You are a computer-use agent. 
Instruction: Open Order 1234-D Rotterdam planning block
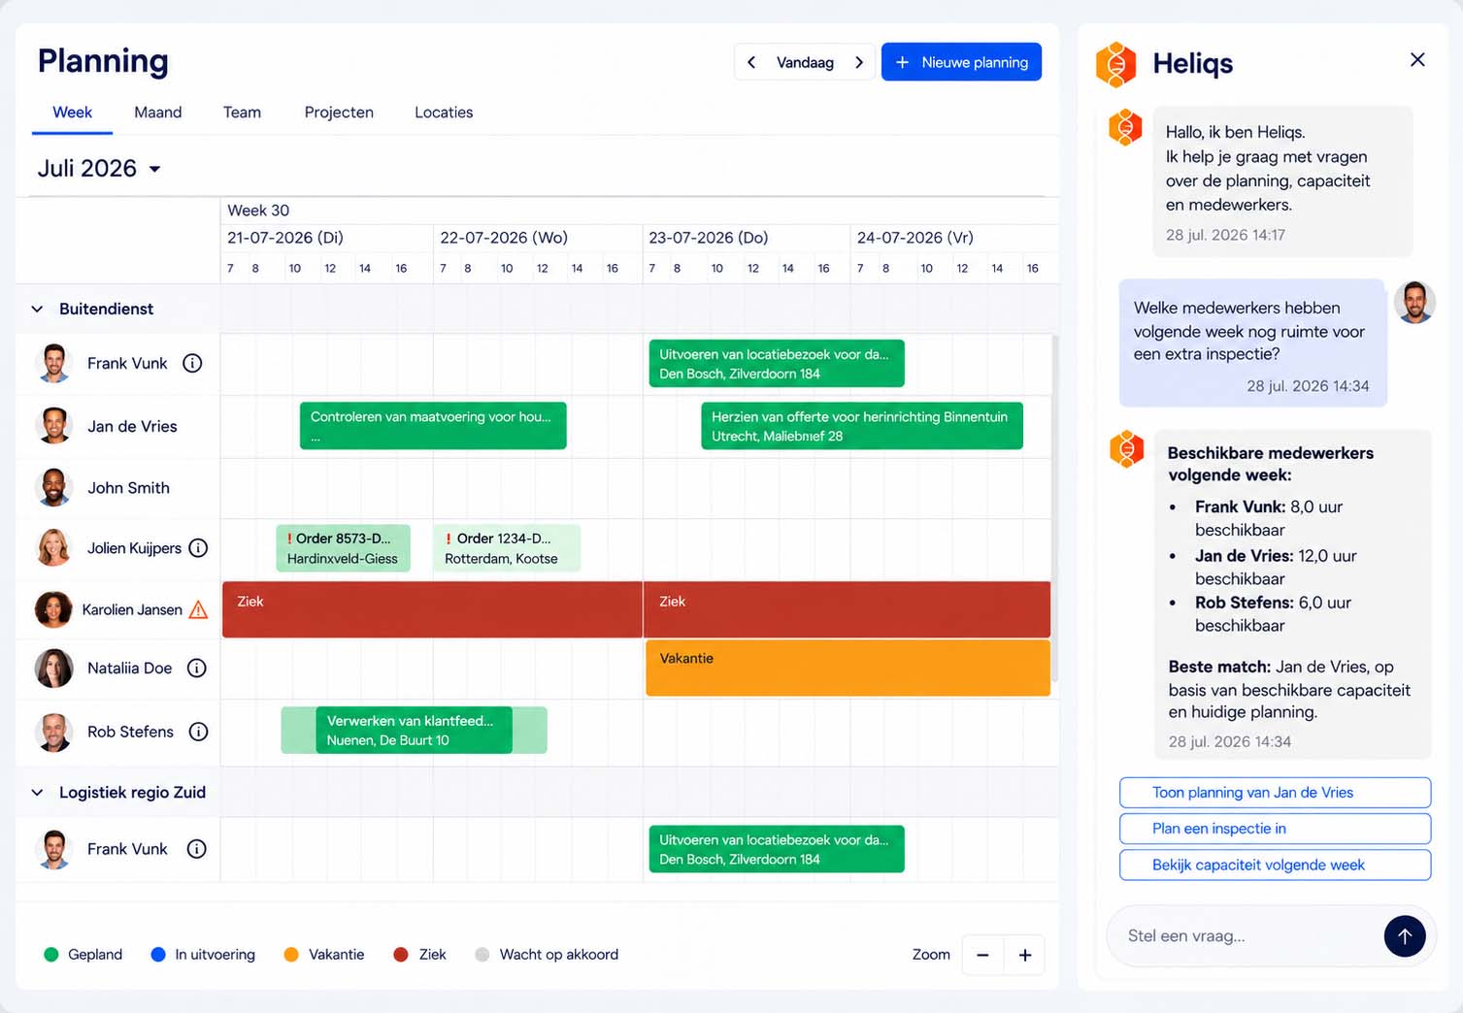pyautogui.click(x=507, y=548)
